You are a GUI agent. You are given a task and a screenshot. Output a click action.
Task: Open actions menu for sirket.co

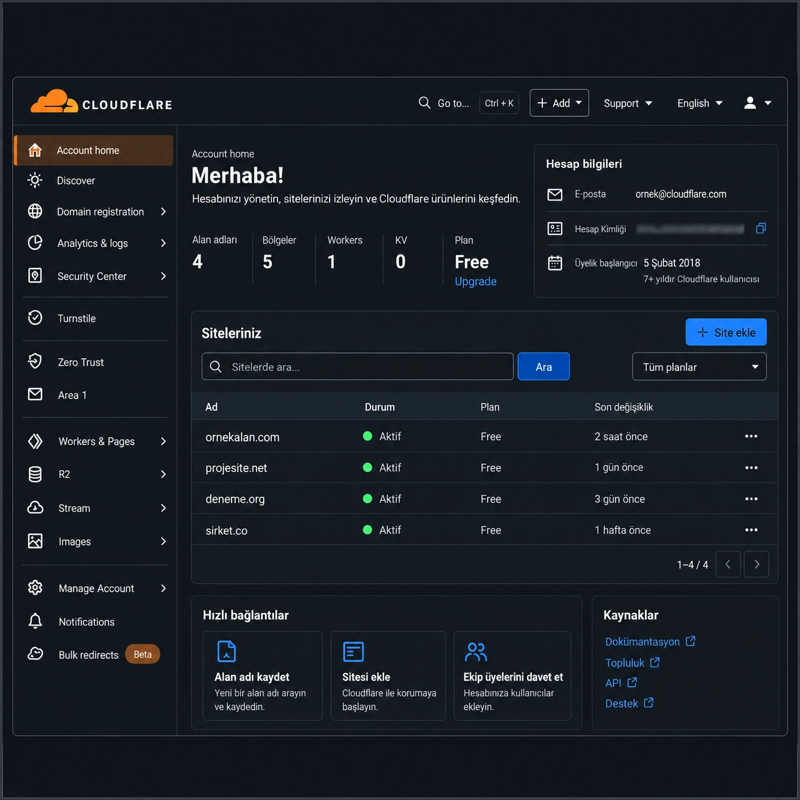(751, 530)
